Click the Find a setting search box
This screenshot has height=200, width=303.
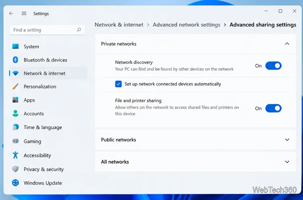(x=47, y=30)
